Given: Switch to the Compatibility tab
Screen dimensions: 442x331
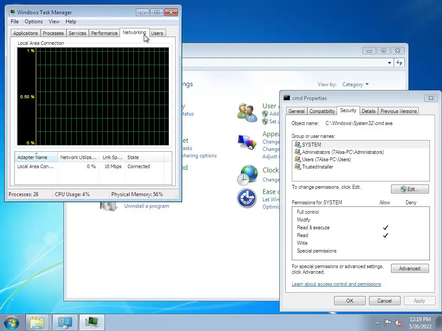Looking at the screenshot, I should 322,111.
